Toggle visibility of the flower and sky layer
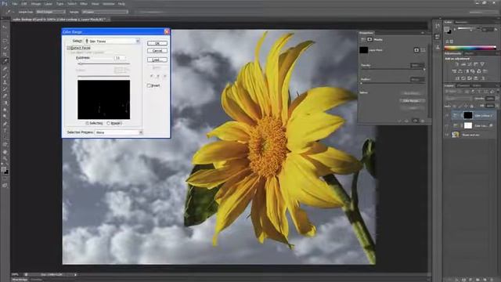 [x=447, y=135]
